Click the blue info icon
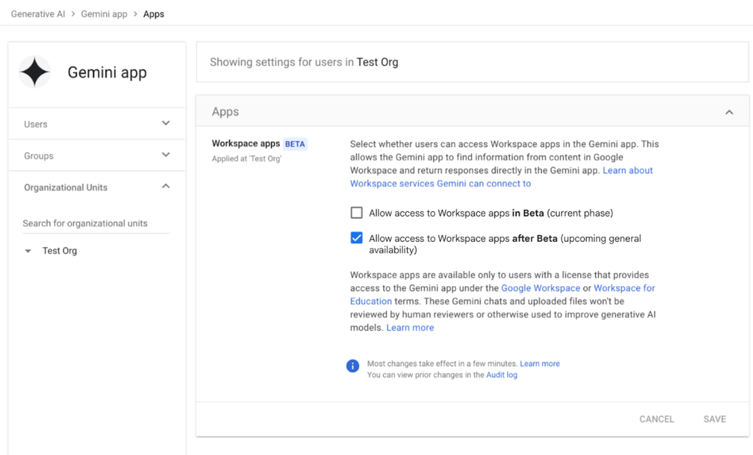The height and width of the screenshot is (455, 753). pyautogui.click(x=353, y=365)
